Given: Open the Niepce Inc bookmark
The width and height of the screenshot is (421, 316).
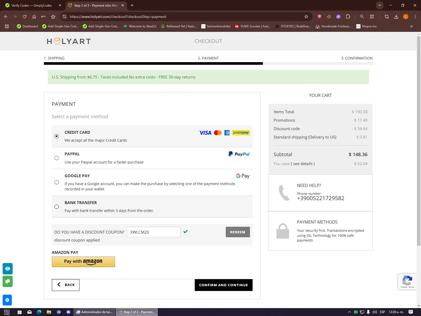Looking at the screenshot, I should click(366, 26).
